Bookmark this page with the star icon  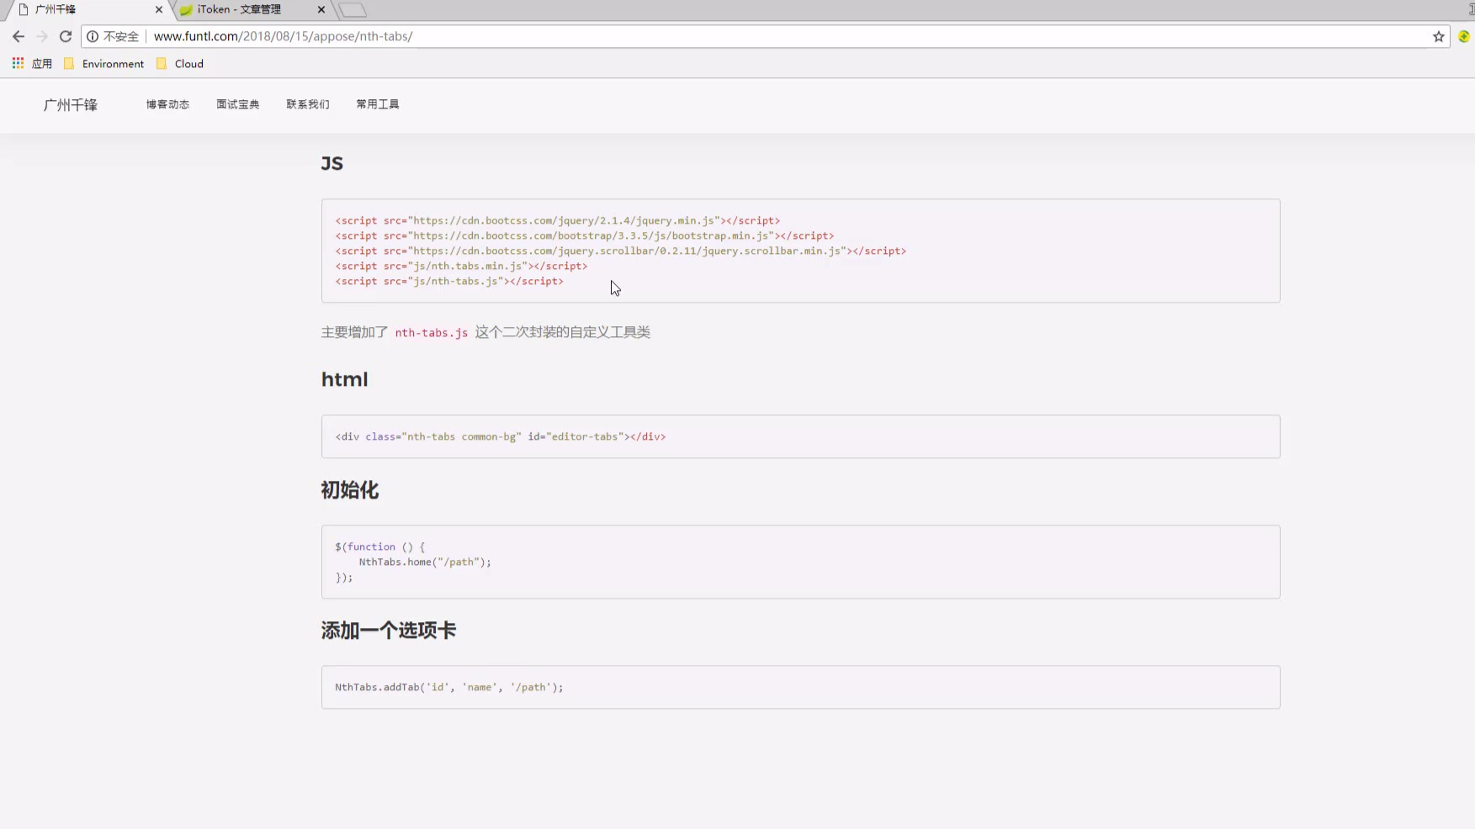(1439, 36)
